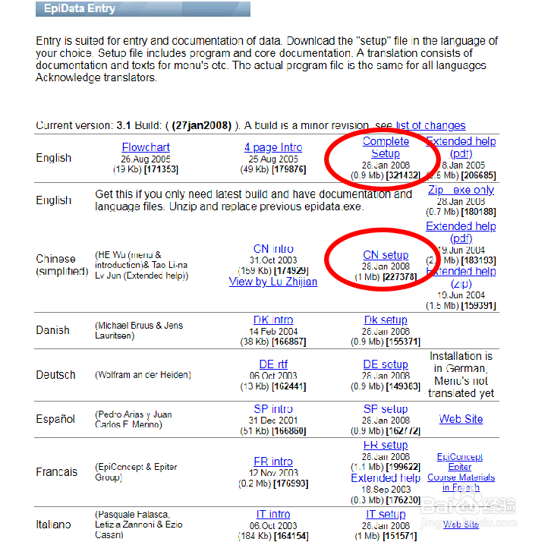Select download count [227378] text
Image resolution: width=548 pixels, height=542 pixels.
tap(400, 277)
